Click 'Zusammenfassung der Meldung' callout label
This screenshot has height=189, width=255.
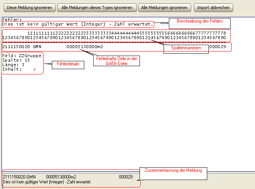173,170
